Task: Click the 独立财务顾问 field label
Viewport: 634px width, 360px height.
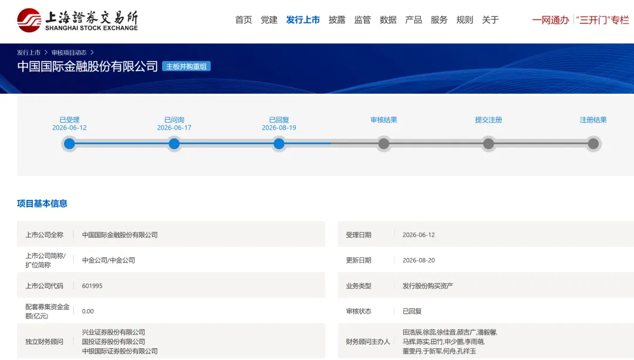Action: click(44, 342)
